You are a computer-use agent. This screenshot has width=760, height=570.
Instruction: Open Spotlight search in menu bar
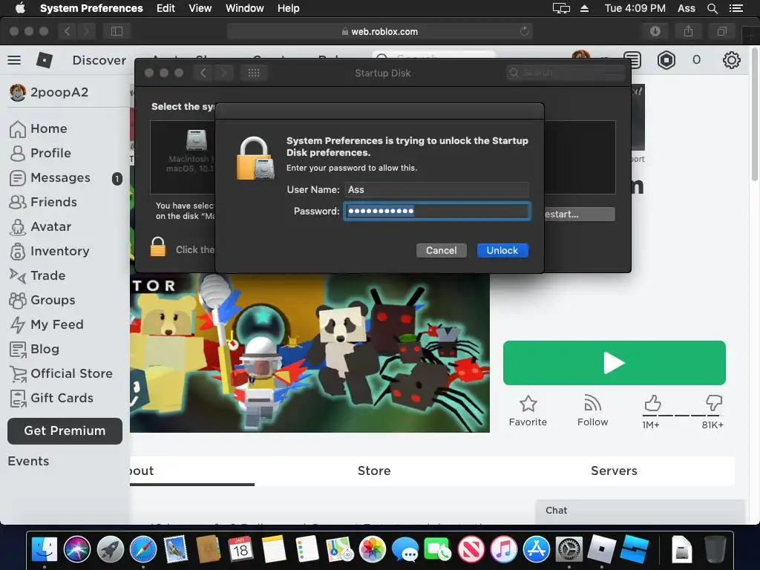point(712,8)
